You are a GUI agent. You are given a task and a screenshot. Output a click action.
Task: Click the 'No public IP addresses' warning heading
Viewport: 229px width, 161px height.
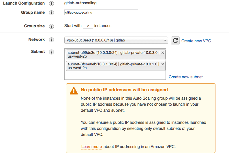coord(124,90)
